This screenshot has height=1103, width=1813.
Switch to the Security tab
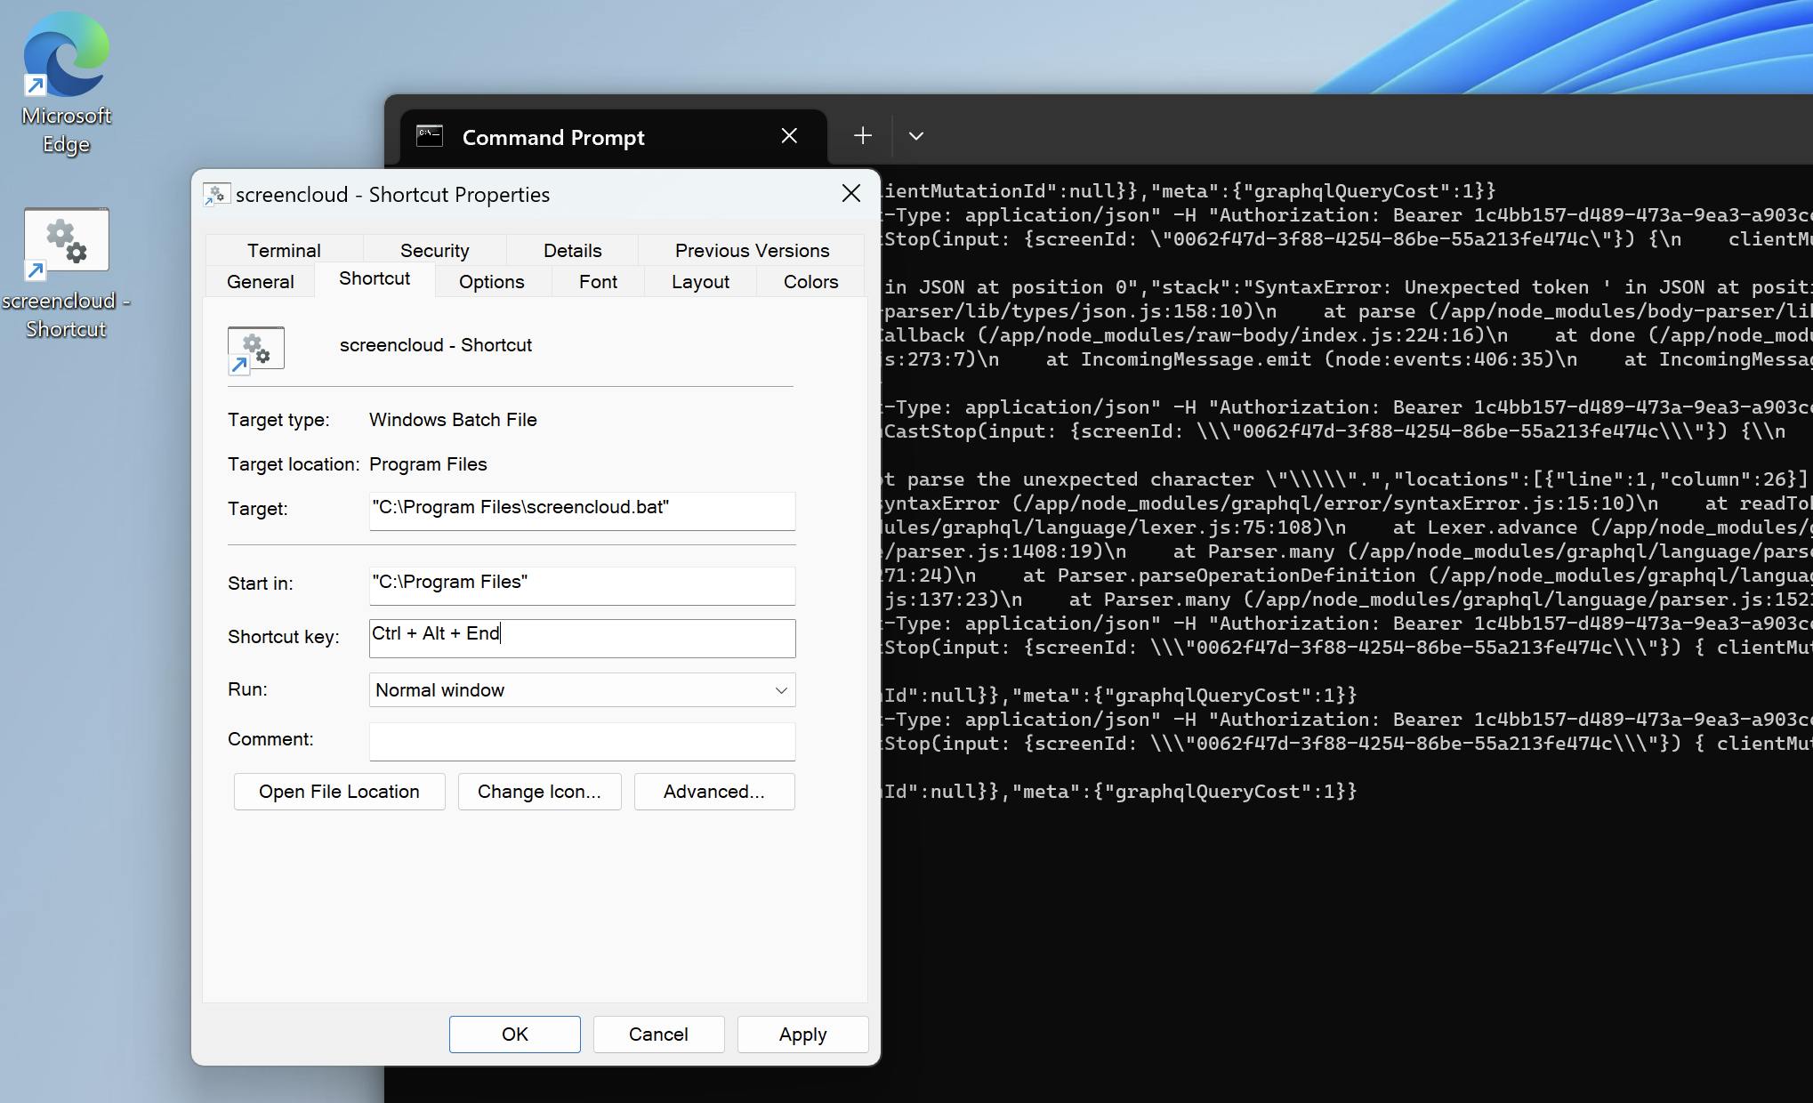click(x=434, y=250)
